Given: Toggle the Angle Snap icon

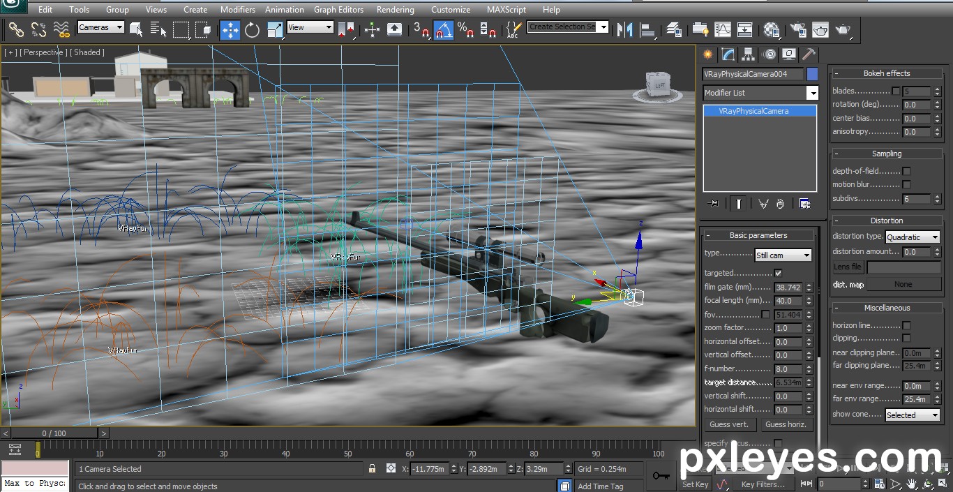Looking at the screenshot, I should click(x=444, y=29).
